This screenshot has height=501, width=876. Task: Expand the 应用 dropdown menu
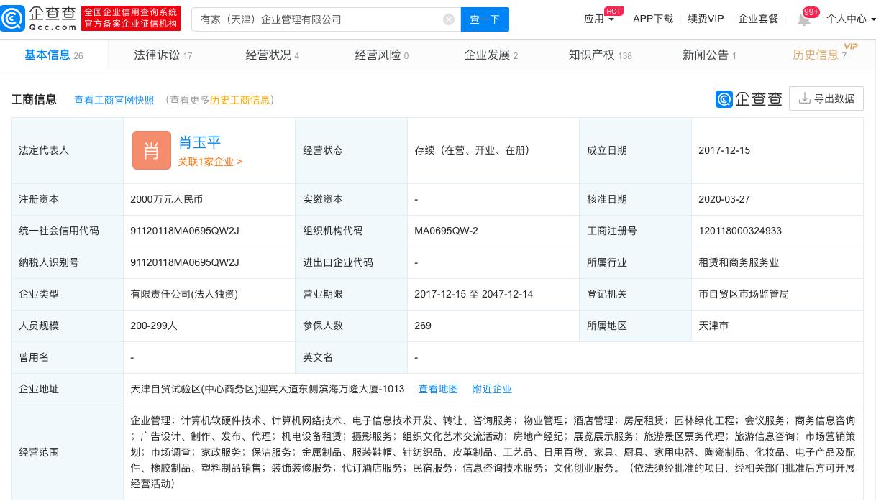pyautogui.click(x=599, y=19)
